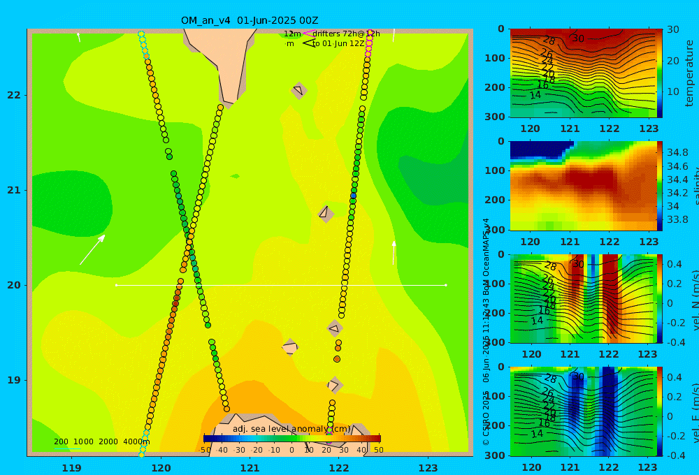
Task: Click the plot title OM_an_v4 01-Jun-2025 00Z
Action: (250, 20)
